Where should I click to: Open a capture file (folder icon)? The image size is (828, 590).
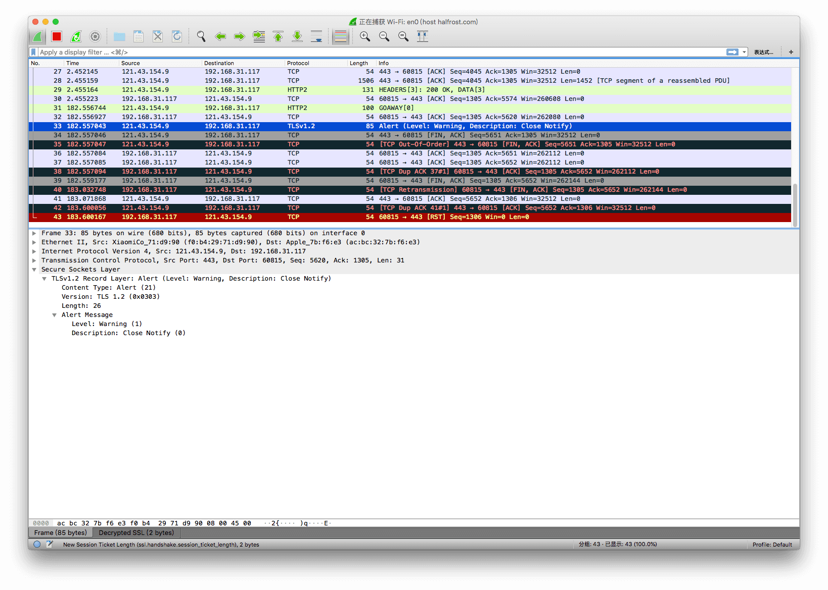(x=119, y=36)
